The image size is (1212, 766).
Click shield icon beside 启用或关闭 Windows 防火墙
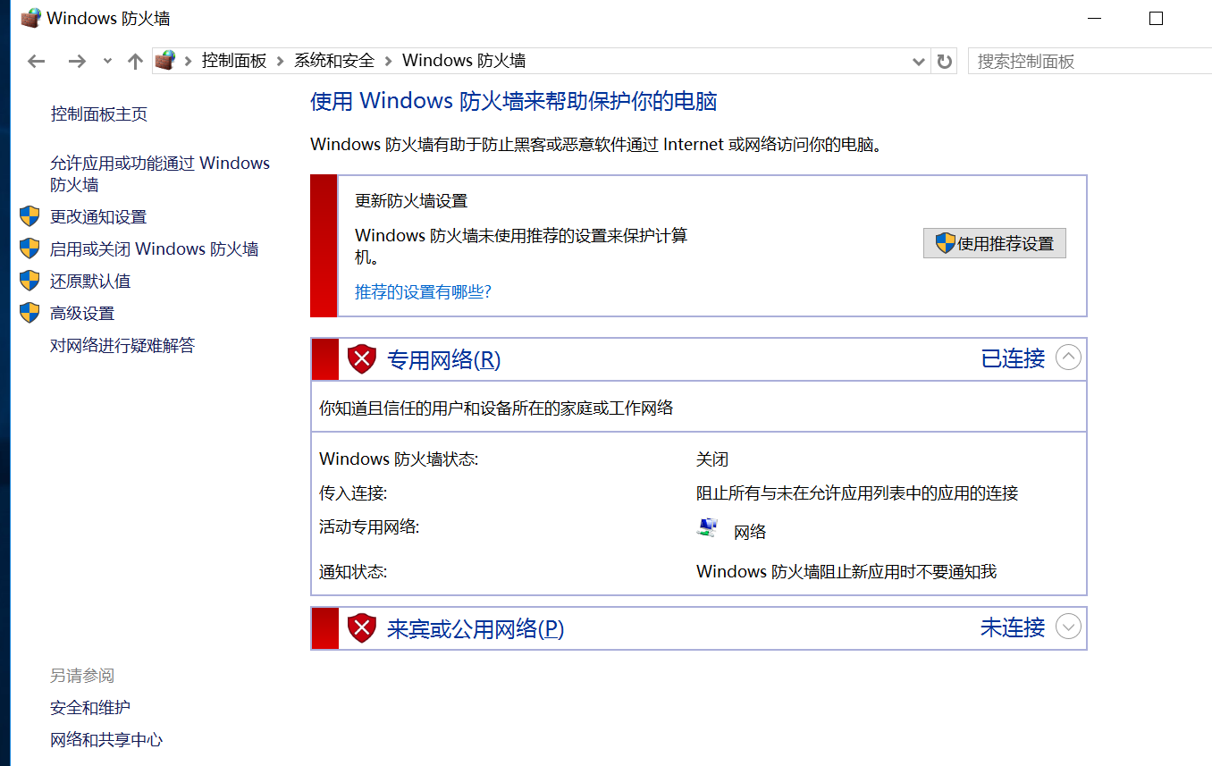coord(29,248)
